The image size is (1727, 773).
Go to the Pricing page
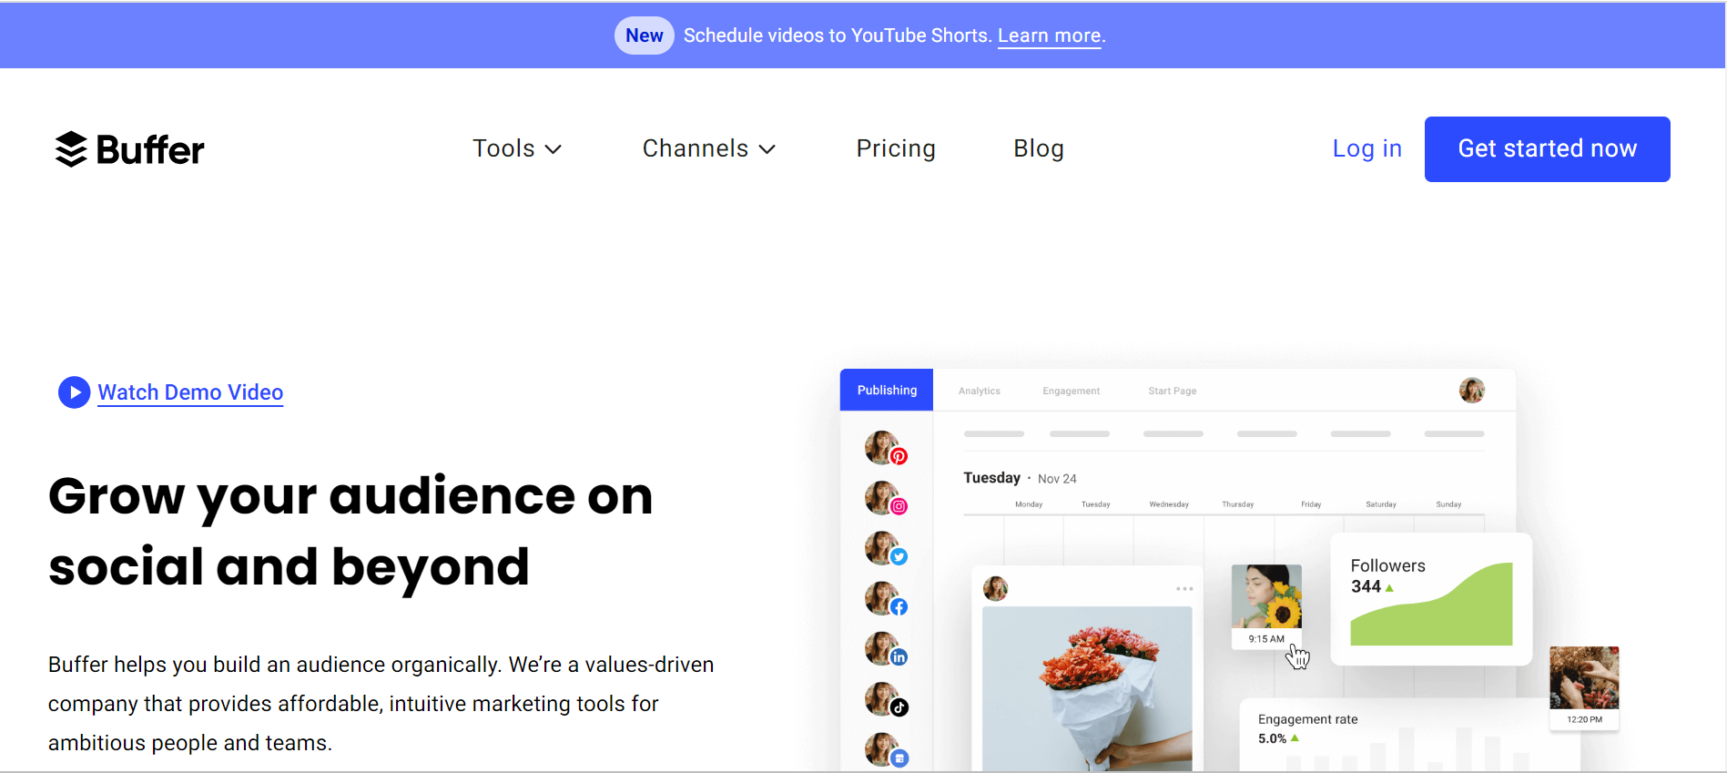point(896,148)
